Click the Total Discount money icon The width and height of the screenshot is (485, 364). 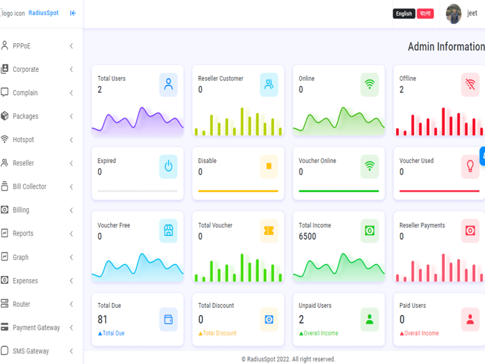pyautogui.click(x=269, y=319)
